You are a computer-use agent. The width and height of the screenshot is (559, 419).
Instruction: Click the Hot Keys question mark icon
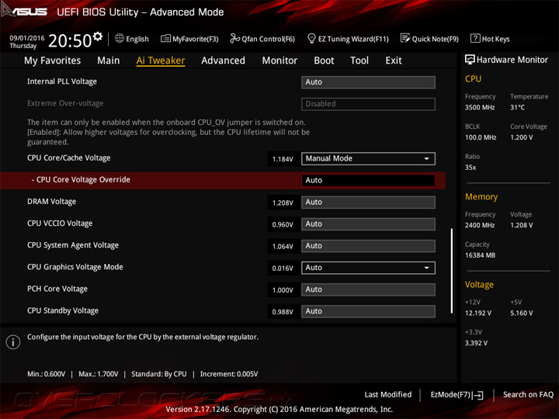tap(475, 38)
